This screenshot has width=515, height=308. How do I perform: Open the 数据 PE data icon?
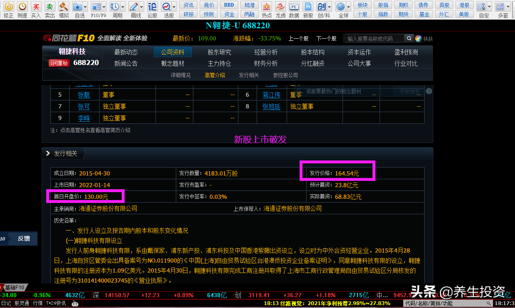[x=294, y=7]
